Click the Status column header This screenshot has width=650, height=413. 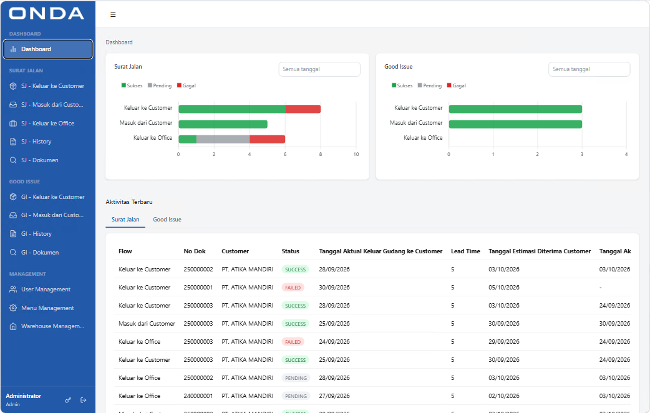coord(290,251)
